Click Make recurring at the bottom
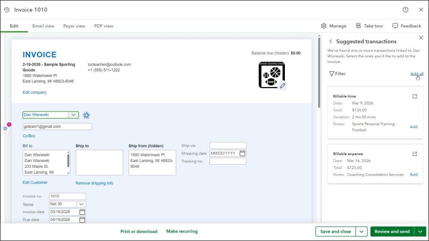Viewport: 429px width, 241px height. pyautogui.click(x=182, y=231)
